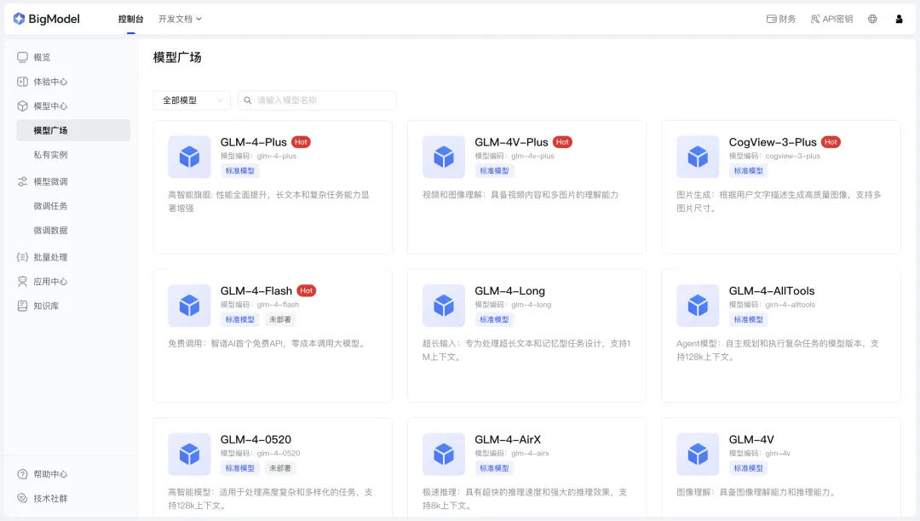Click the Hot badge on GLM-4V-Plus
The width and height of the screenshot is (920, 521).
pyautogui.click(x=562, y=142)
